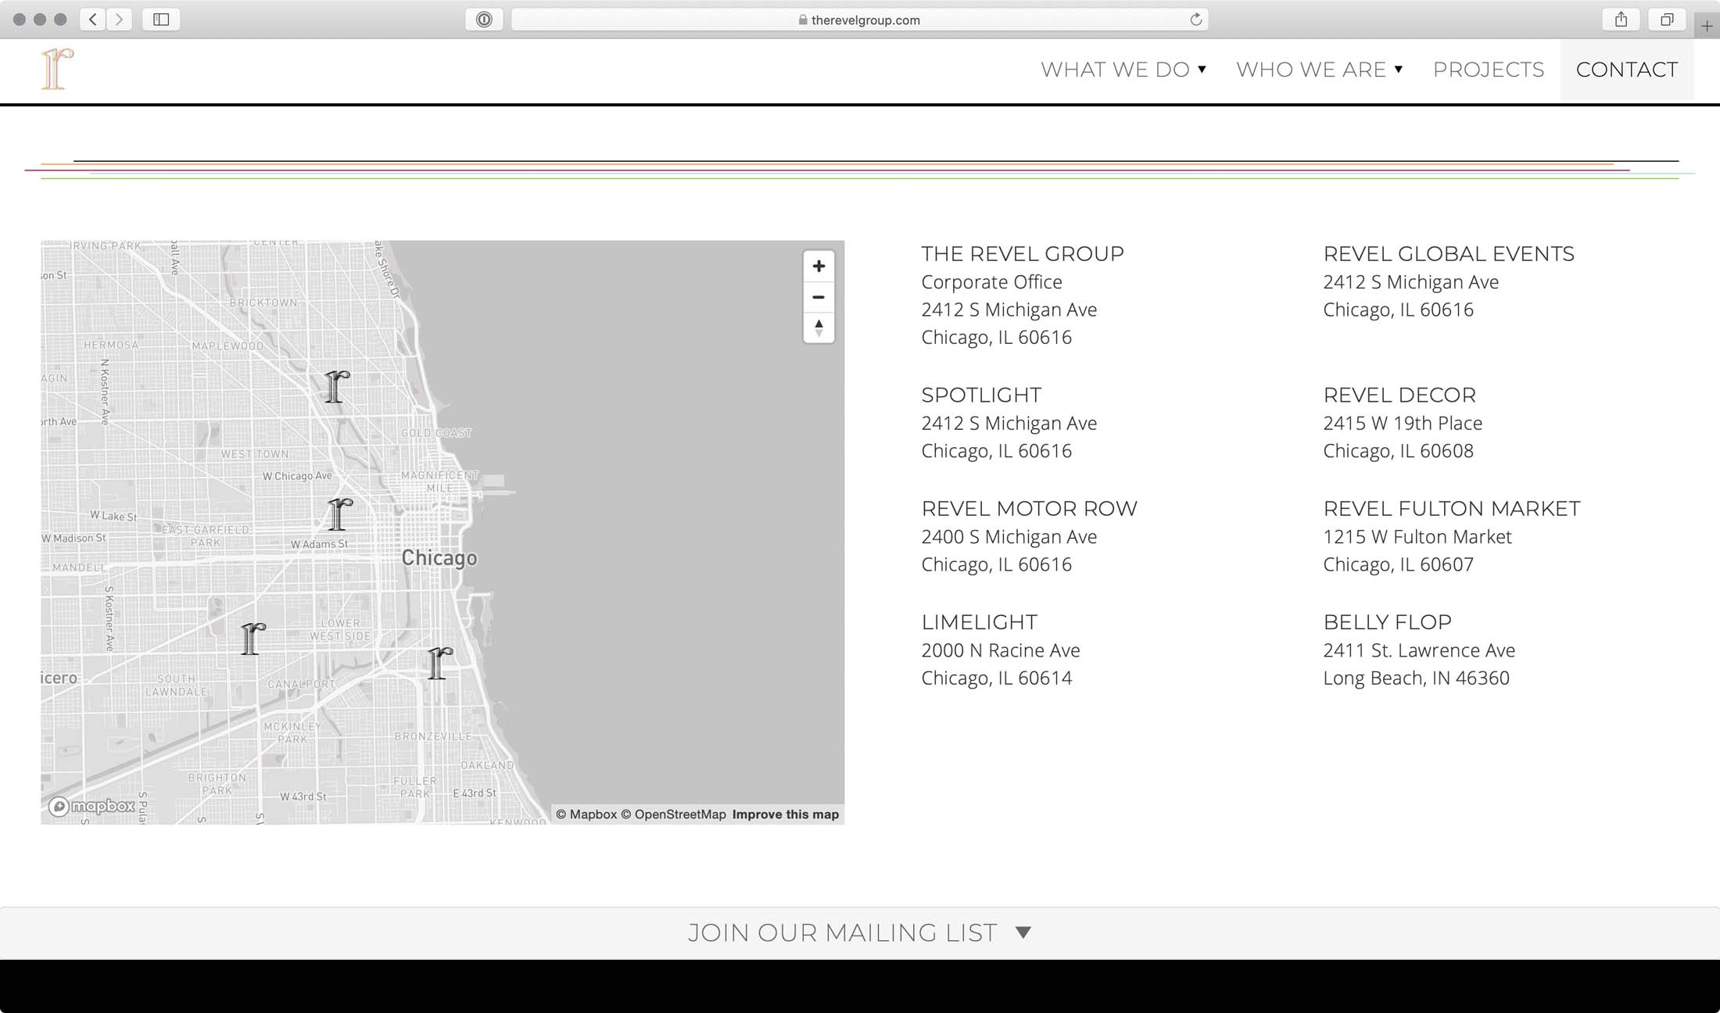Reload the page with refresh icon

1195,20
